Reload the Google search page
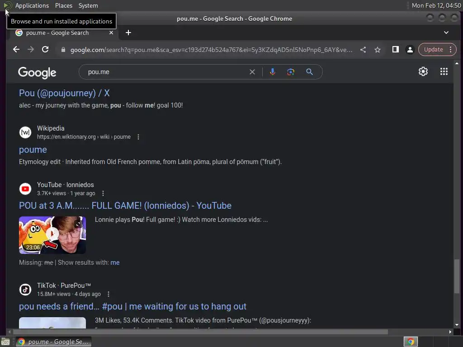Viewport: 463px width, 347px height. point(45,50)
